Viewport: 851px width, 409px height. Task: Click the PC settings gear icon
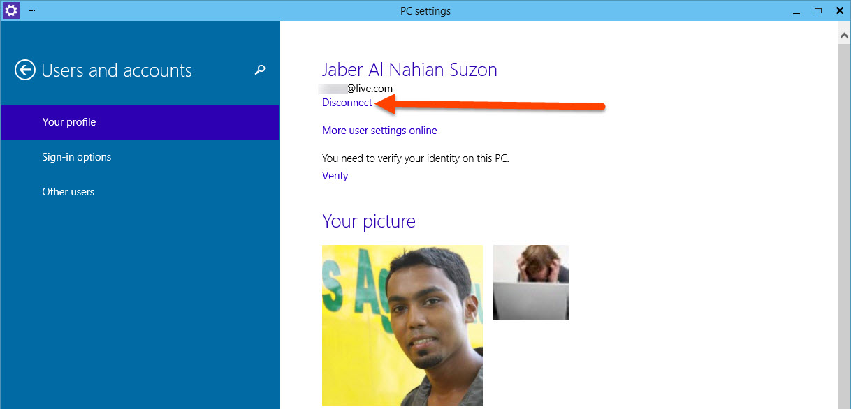point(10,10)
